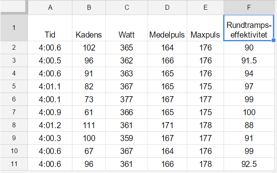Select column F header
This screenshot has width=277, height=173.
(x=249, y=7)
